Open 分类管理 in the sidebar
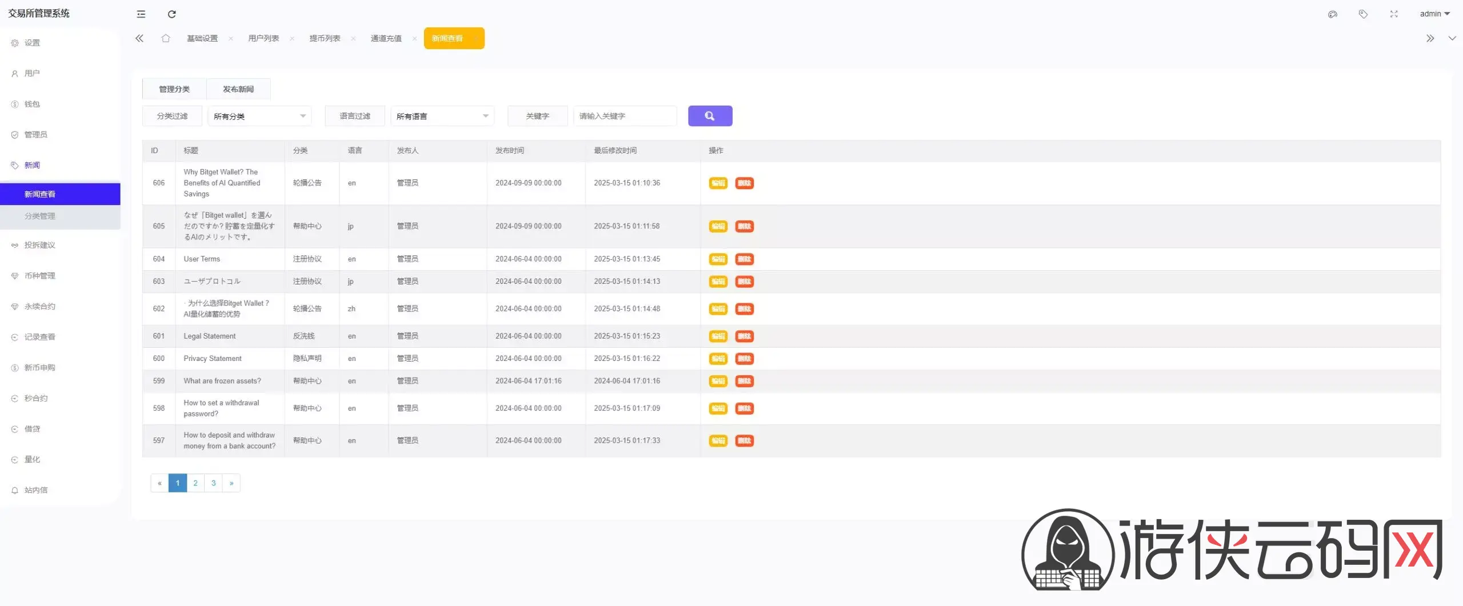Viewport: 1463px width, 606px height. coord(40,216)
